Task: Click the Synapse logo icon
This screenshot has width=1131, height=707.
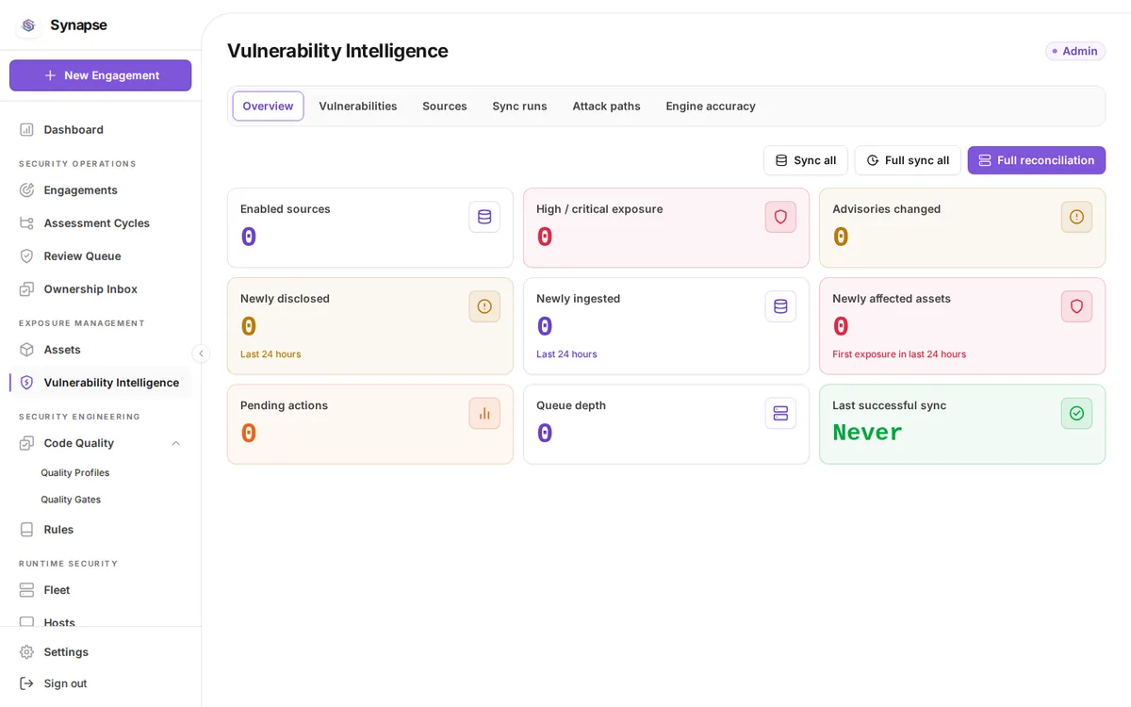Action: point(28,25)
